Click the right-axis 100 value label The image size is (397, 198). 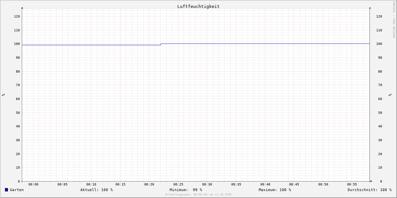coord(379,44)
